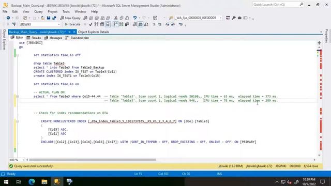Open the Edit menu
Viewport: 331px width, 186px height.
coord(15,11)
